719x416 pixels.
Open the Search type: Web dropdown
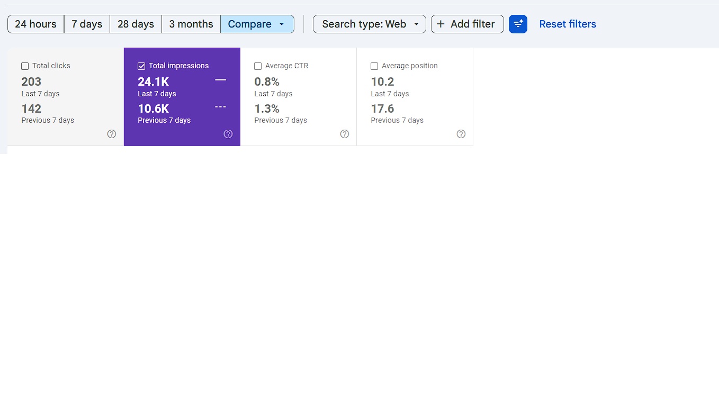pyautogui.click(x=370, y=24)
